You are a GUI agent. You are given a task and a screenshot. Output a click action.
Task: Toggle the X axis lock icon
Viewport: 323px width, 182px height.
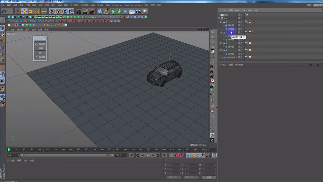click(x=52, y=11)
